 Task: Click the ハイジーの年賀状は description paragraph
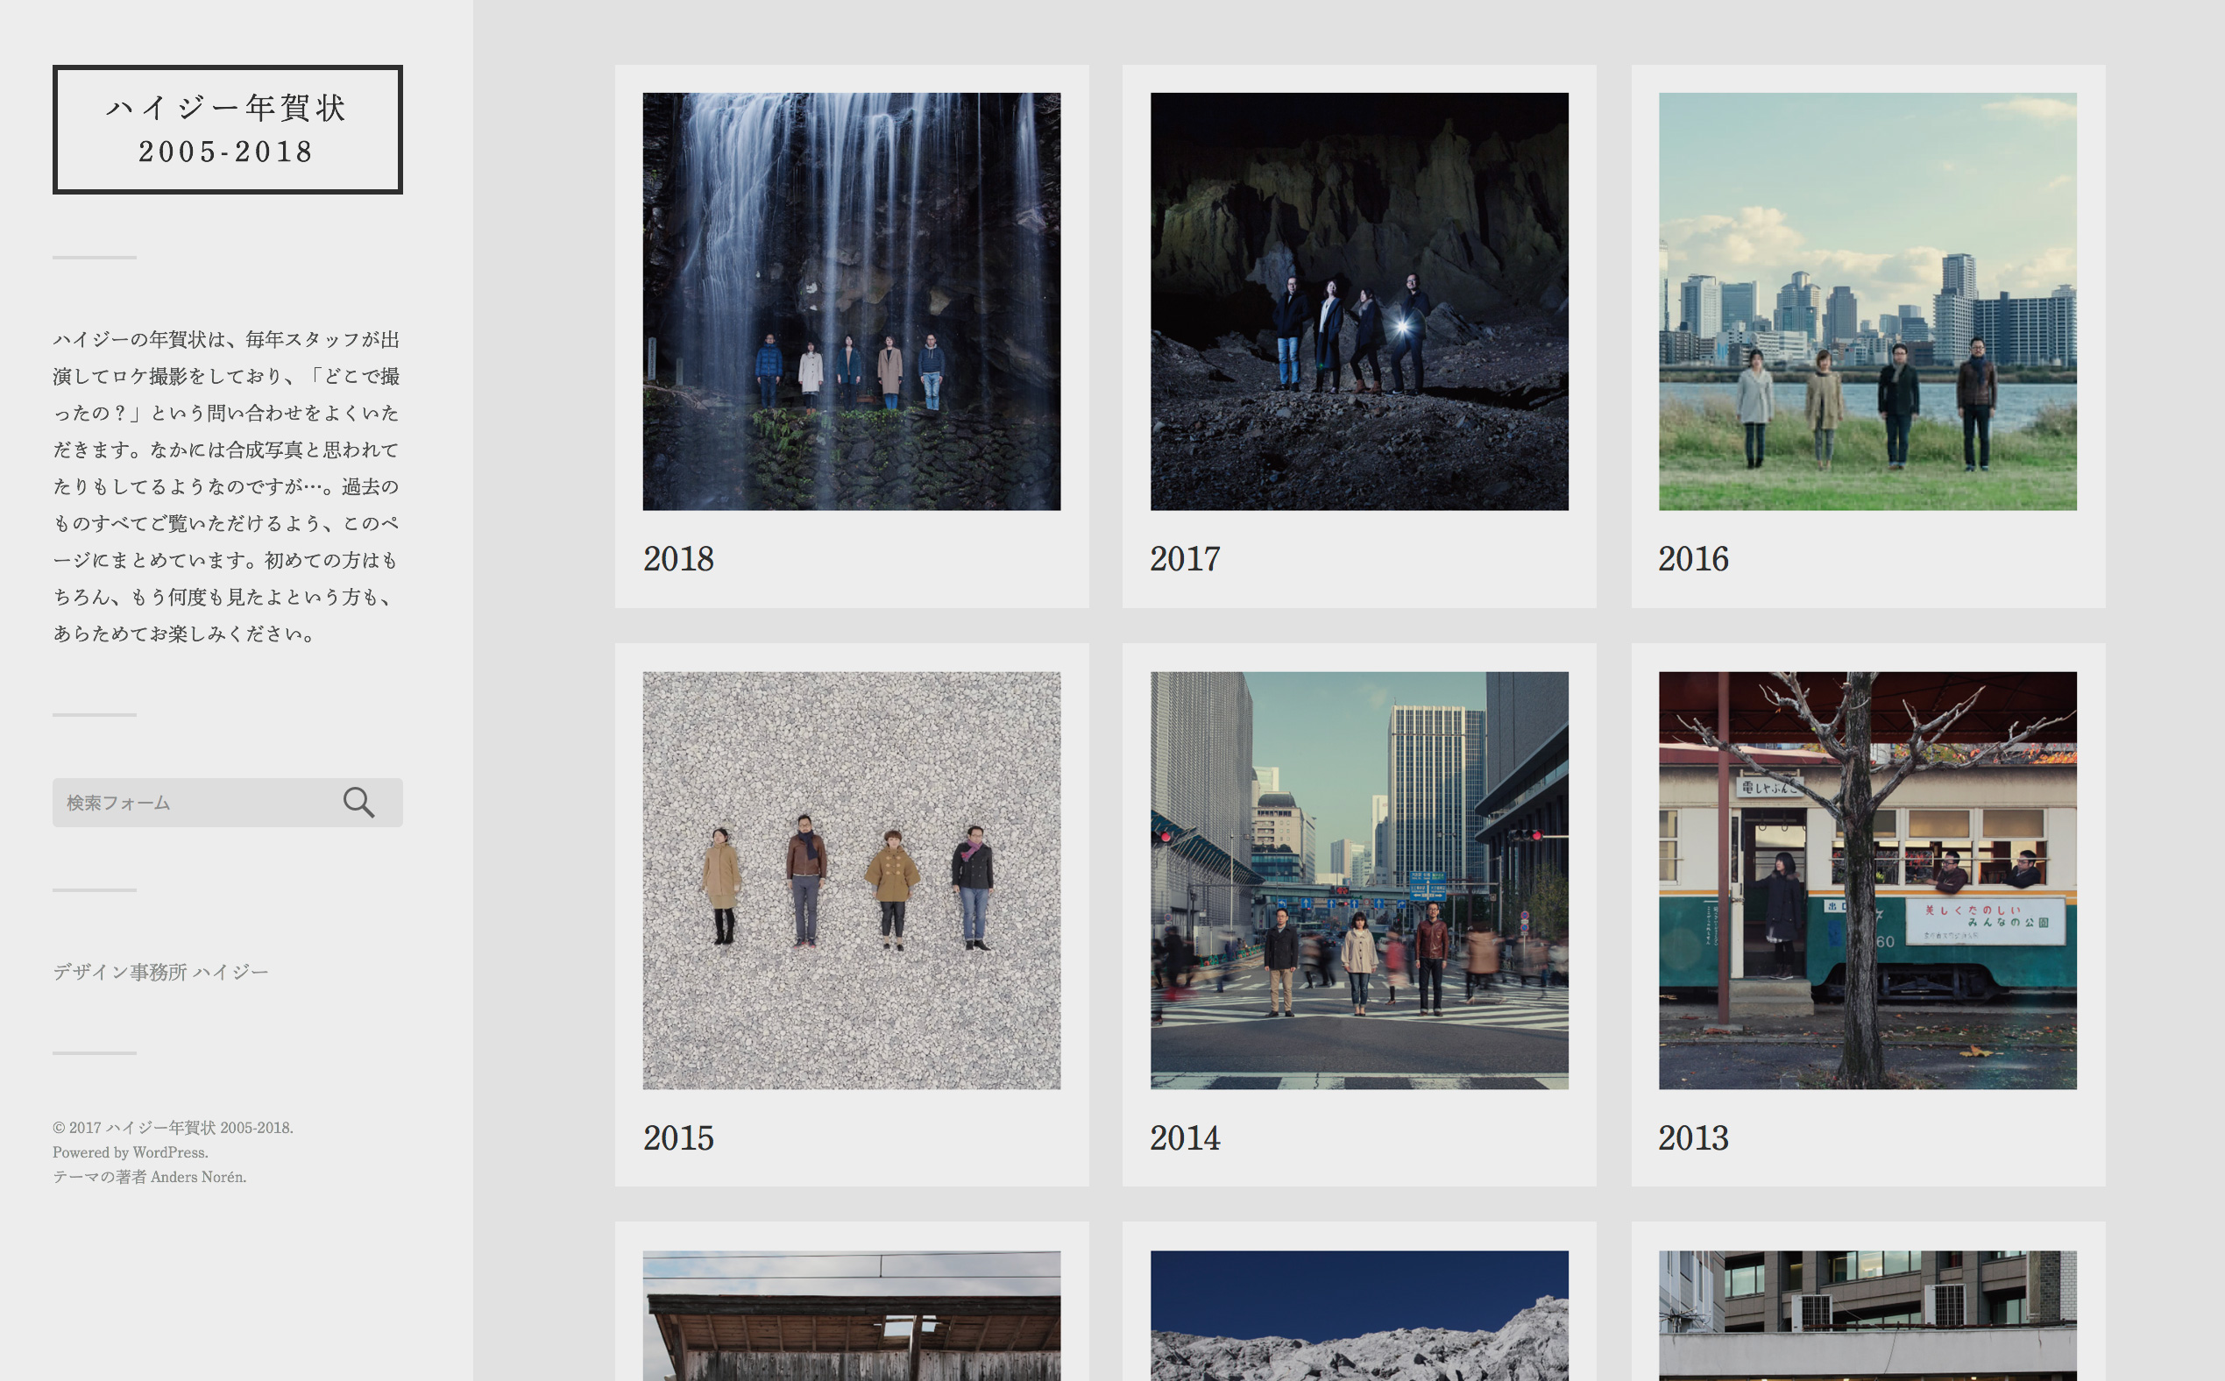[x=226, y=486]
